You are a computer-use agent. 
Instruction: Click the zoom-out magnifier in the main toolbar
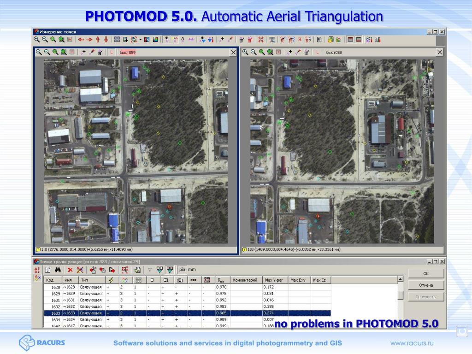(x=45, y=40)
